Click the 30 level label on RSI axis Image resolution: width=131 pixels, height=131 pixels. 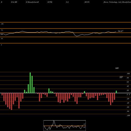coord(2,39)
